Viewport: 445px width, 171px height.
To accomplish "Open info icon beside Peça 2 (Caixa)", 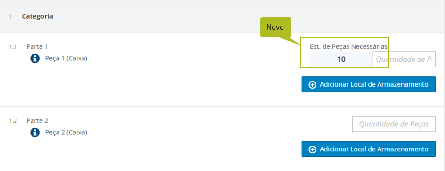I will point(35,132).
